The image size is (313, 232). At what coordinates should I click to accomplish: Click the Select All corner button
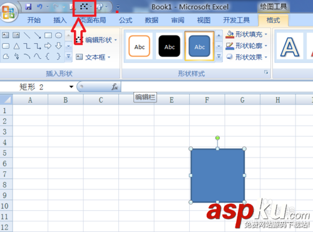[6, 99]
